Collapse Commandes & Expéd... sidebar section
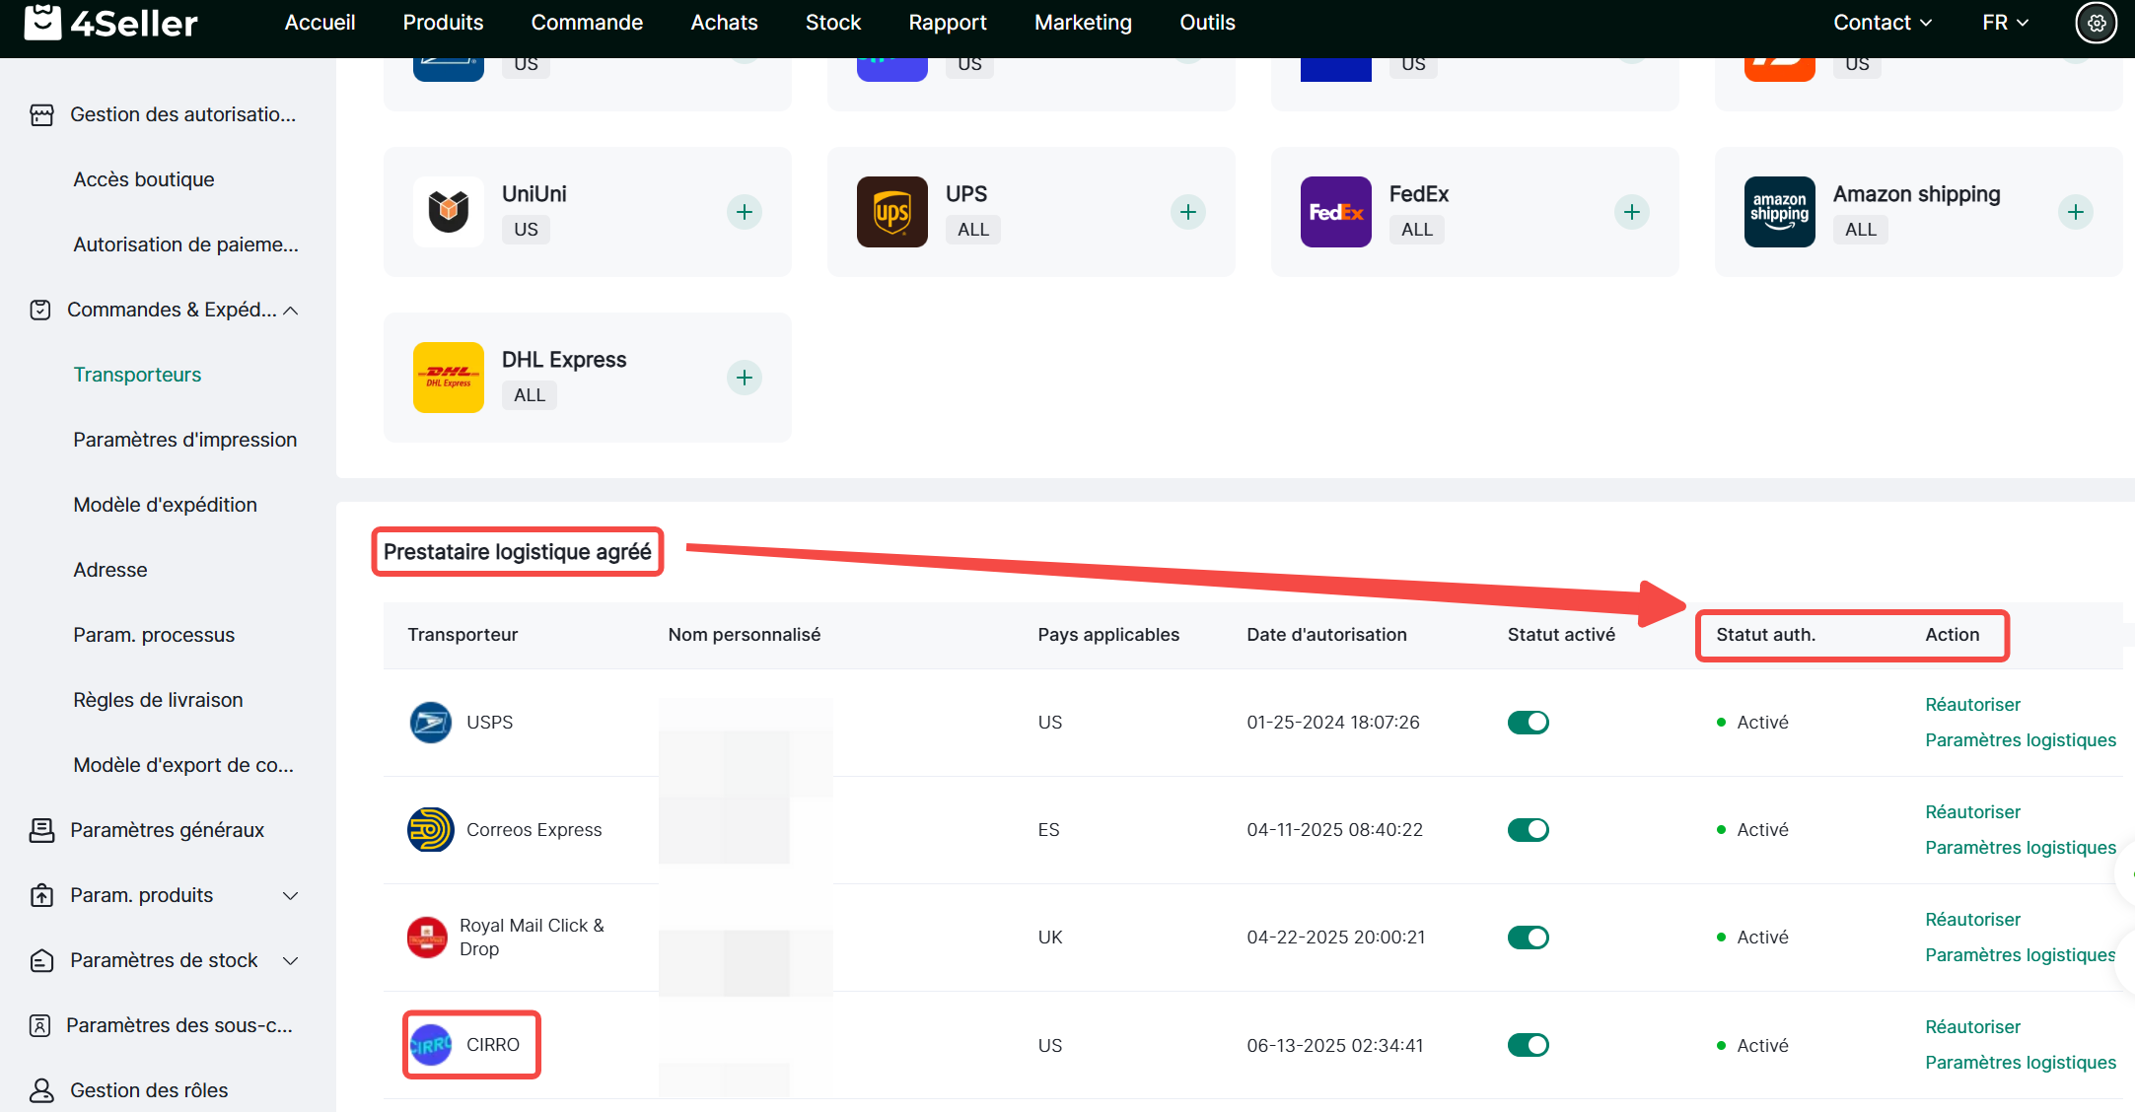2135x1112 pixels. (291, 311)
